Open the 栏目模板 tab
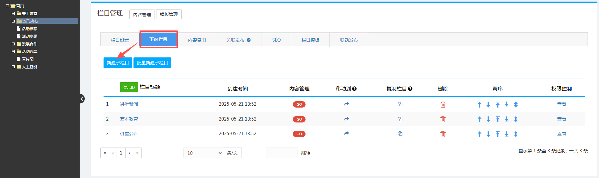 pyautogui.click(x=310, y=40)
